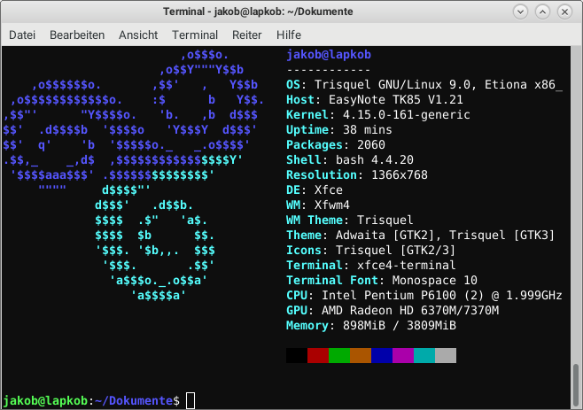
Task: Click the black color block
Action: click(x=297, y=355)
